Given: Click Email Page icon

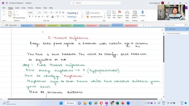Looking at the screenshot, I should (127, 14).
